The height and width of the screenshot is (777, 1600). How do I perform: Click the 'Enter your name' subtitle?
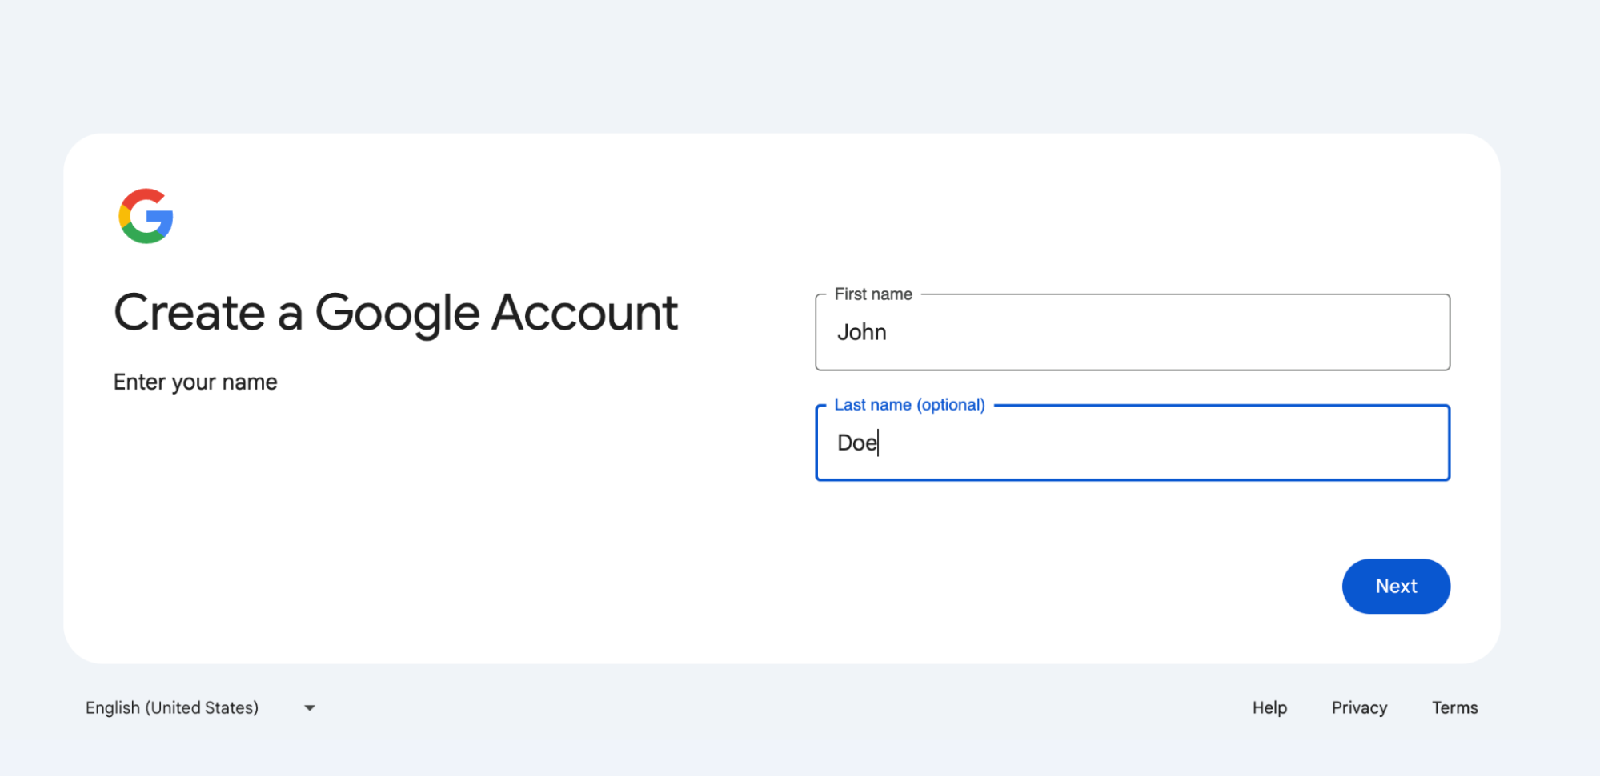coord(195,382)
